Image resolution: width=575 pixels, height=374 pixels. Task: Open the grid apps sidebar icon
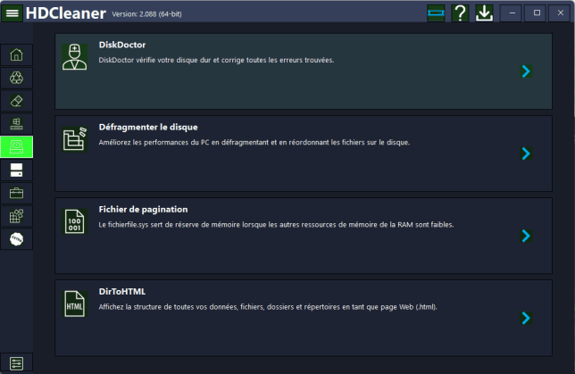[x=16, y=216]
